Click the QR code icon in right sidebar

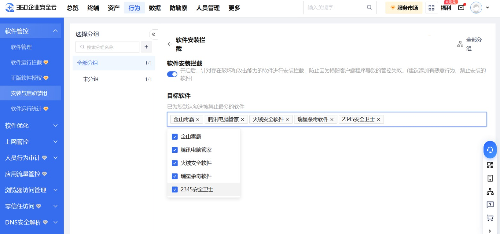tap(490, 165)
